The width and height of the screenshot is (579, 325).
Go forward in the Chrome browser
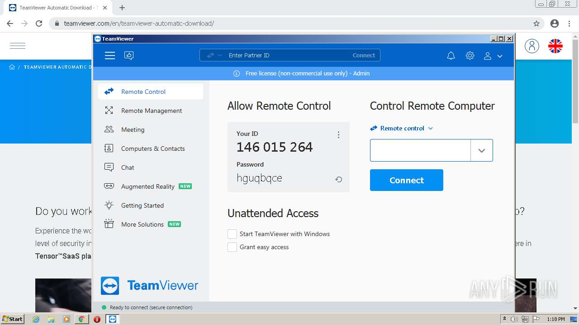tap(24, 23)
